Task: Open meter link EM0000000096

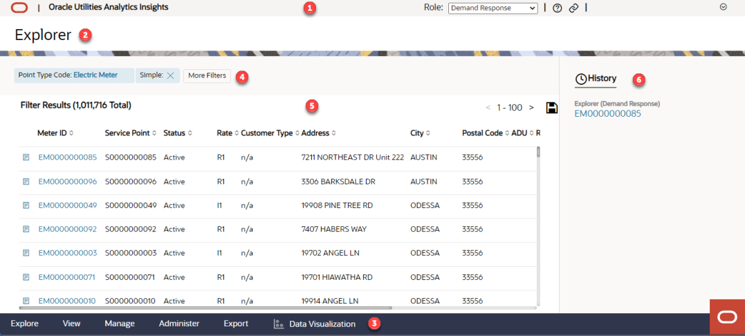Action: (68, 181)
